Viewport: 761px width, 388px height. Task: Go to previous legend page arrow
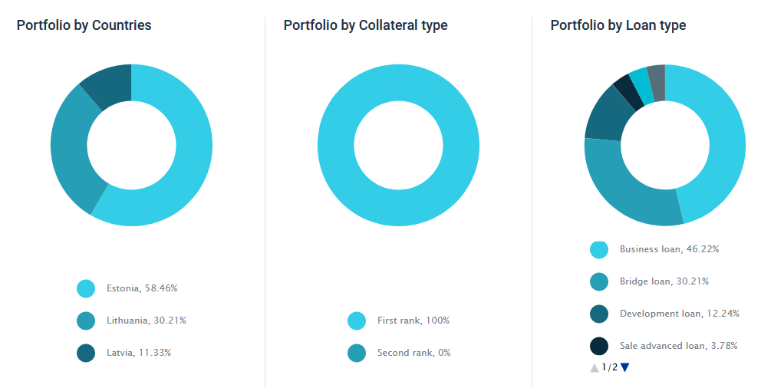pos(594,368)
